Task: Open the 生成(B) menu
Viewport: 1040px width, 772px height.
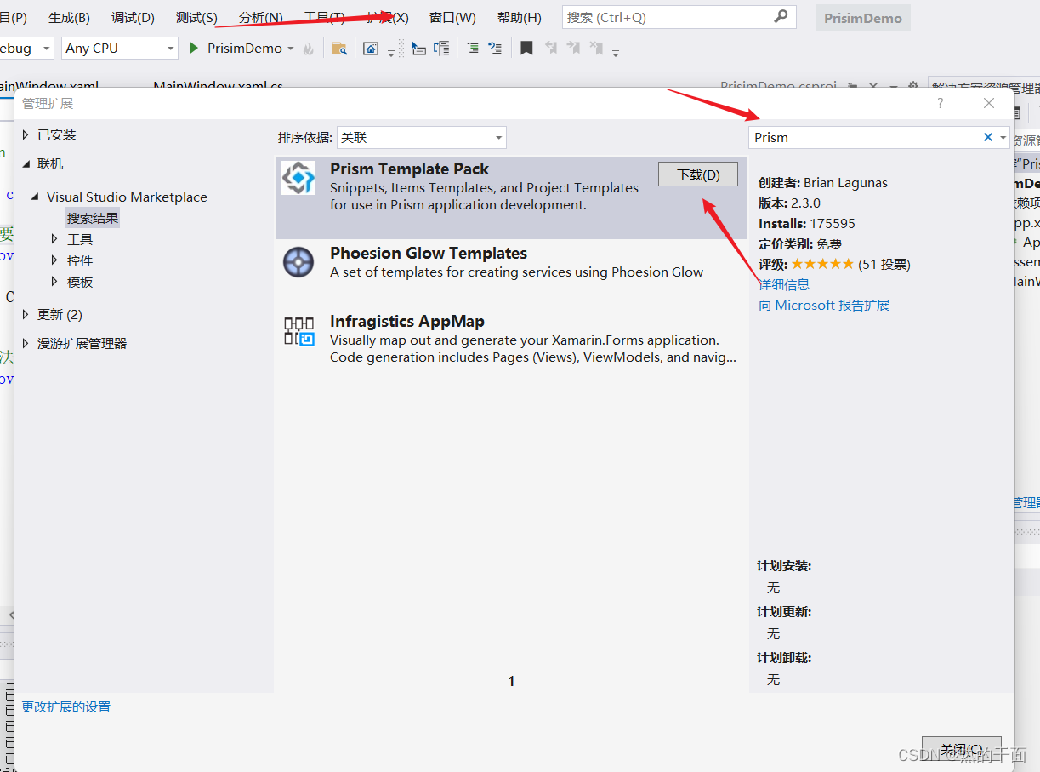Action: click(x=69, y=17)
